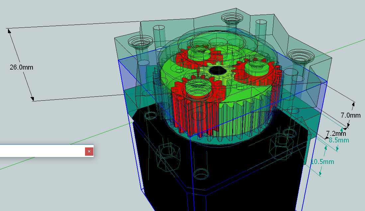Select the 26.0mm dimension label
365x211 pixels.
tap(21, 67)
